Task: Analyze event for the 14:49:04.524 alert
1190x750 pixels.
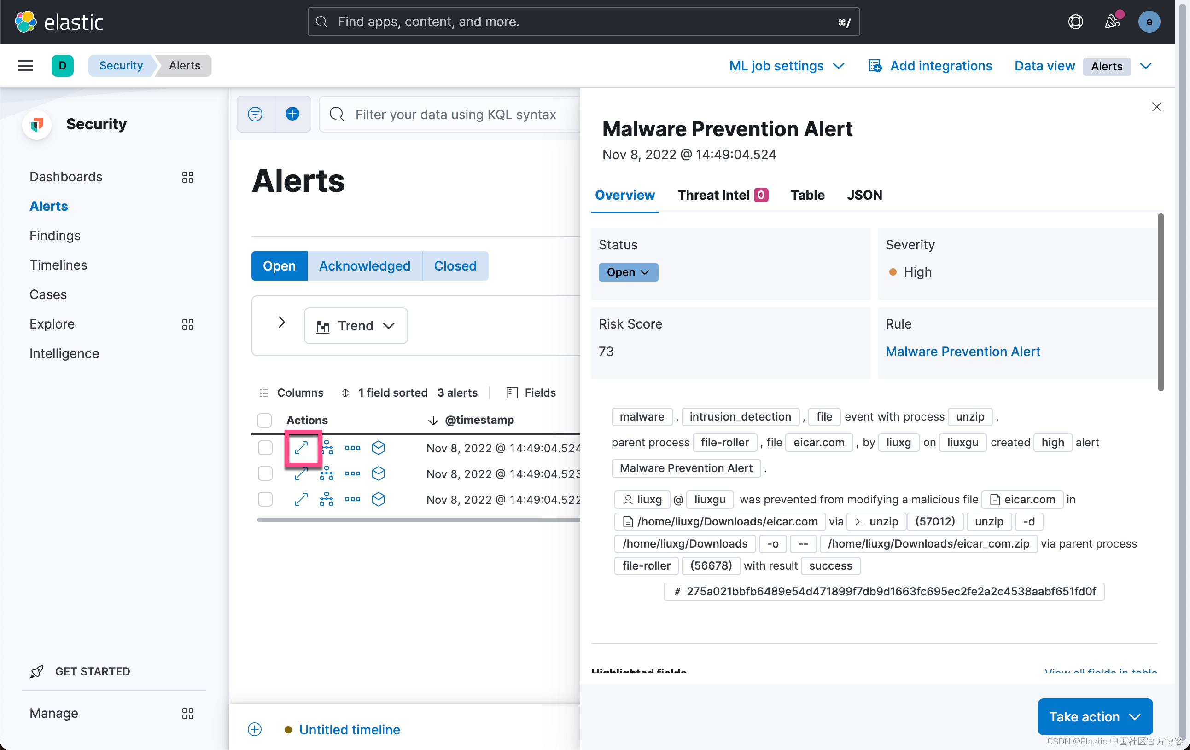Action: click(x=327, y=448)
